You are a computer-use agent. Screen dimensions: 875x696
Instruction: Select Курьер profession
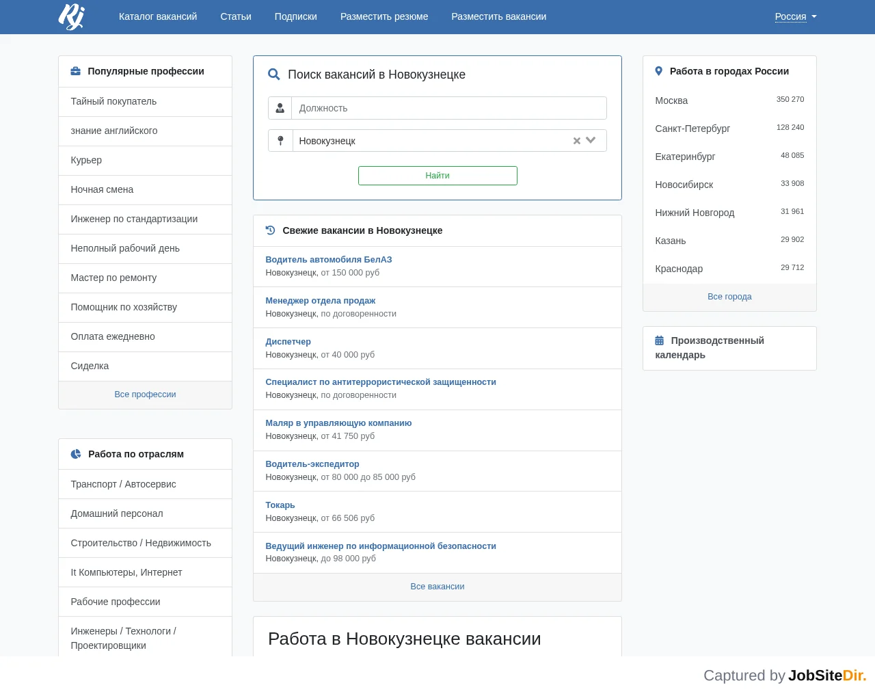click(145, 160)
